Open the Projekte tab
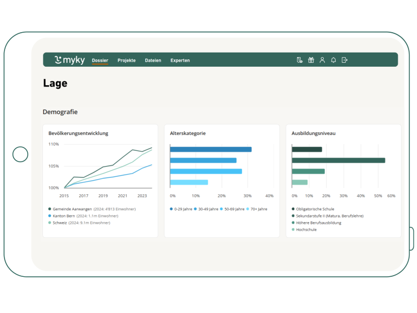 tap(127, 60)
